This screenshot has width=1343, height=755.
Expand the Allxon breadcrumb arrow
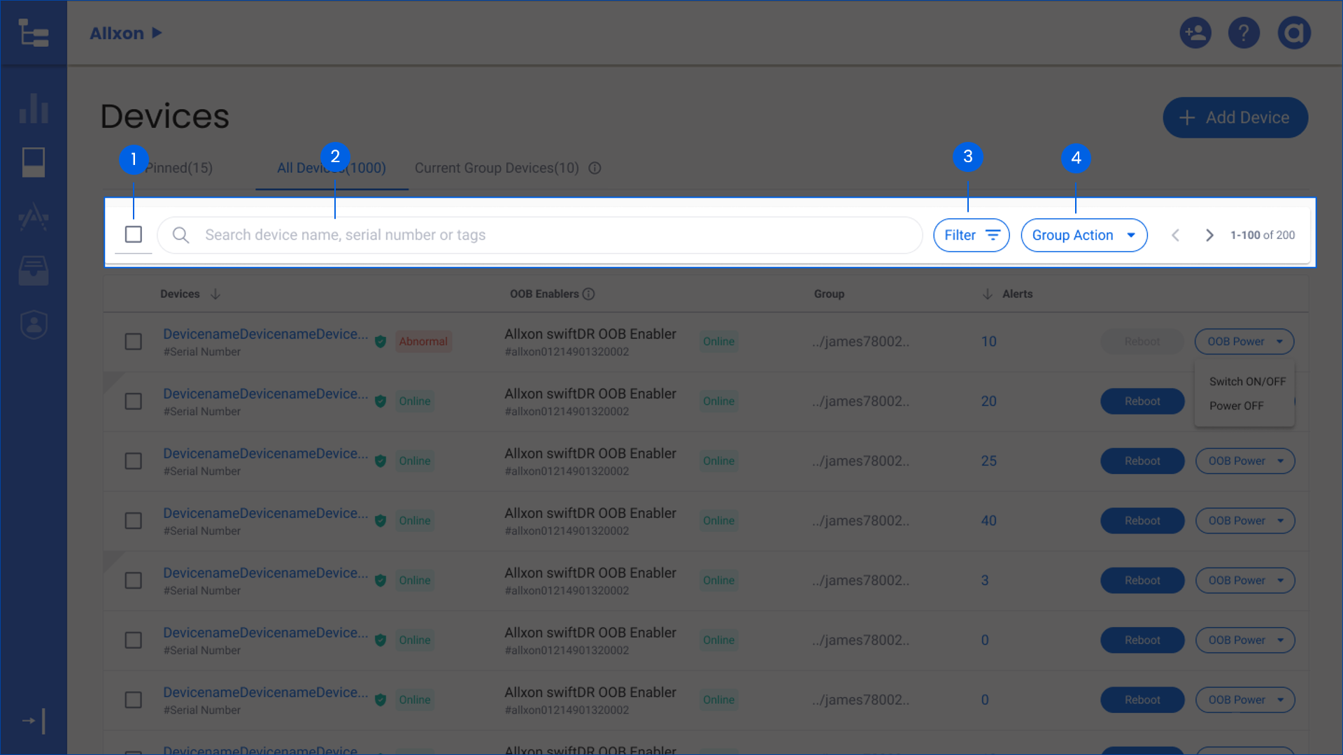157,33
